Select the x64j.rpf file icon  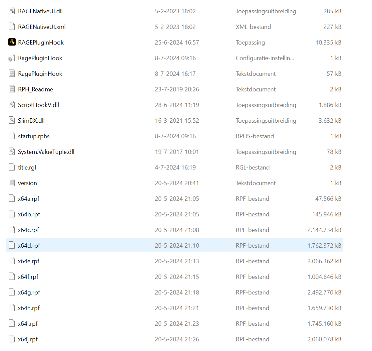(x=12, y=339)
